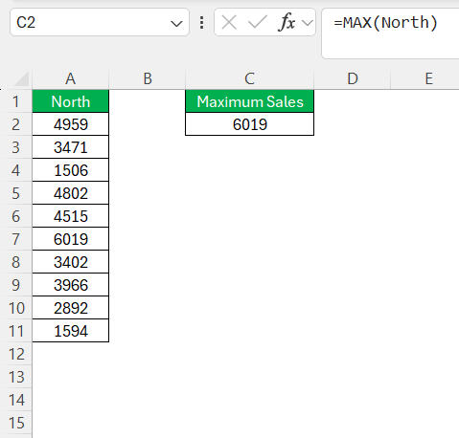The image size is (459, 438).
Task: Click the Cancel (X) icon in formula bar
Action: click(229, 23)
